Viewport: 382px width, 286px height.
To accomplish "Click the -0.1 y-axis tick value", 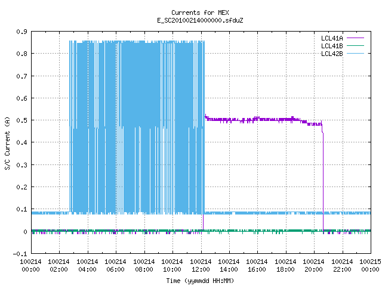I will coord(20,254).
